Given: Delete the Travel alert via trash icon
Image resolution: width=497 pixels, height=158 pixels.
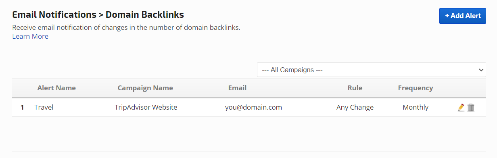Looking at the screenshot, I should click(x=471, y=108).
